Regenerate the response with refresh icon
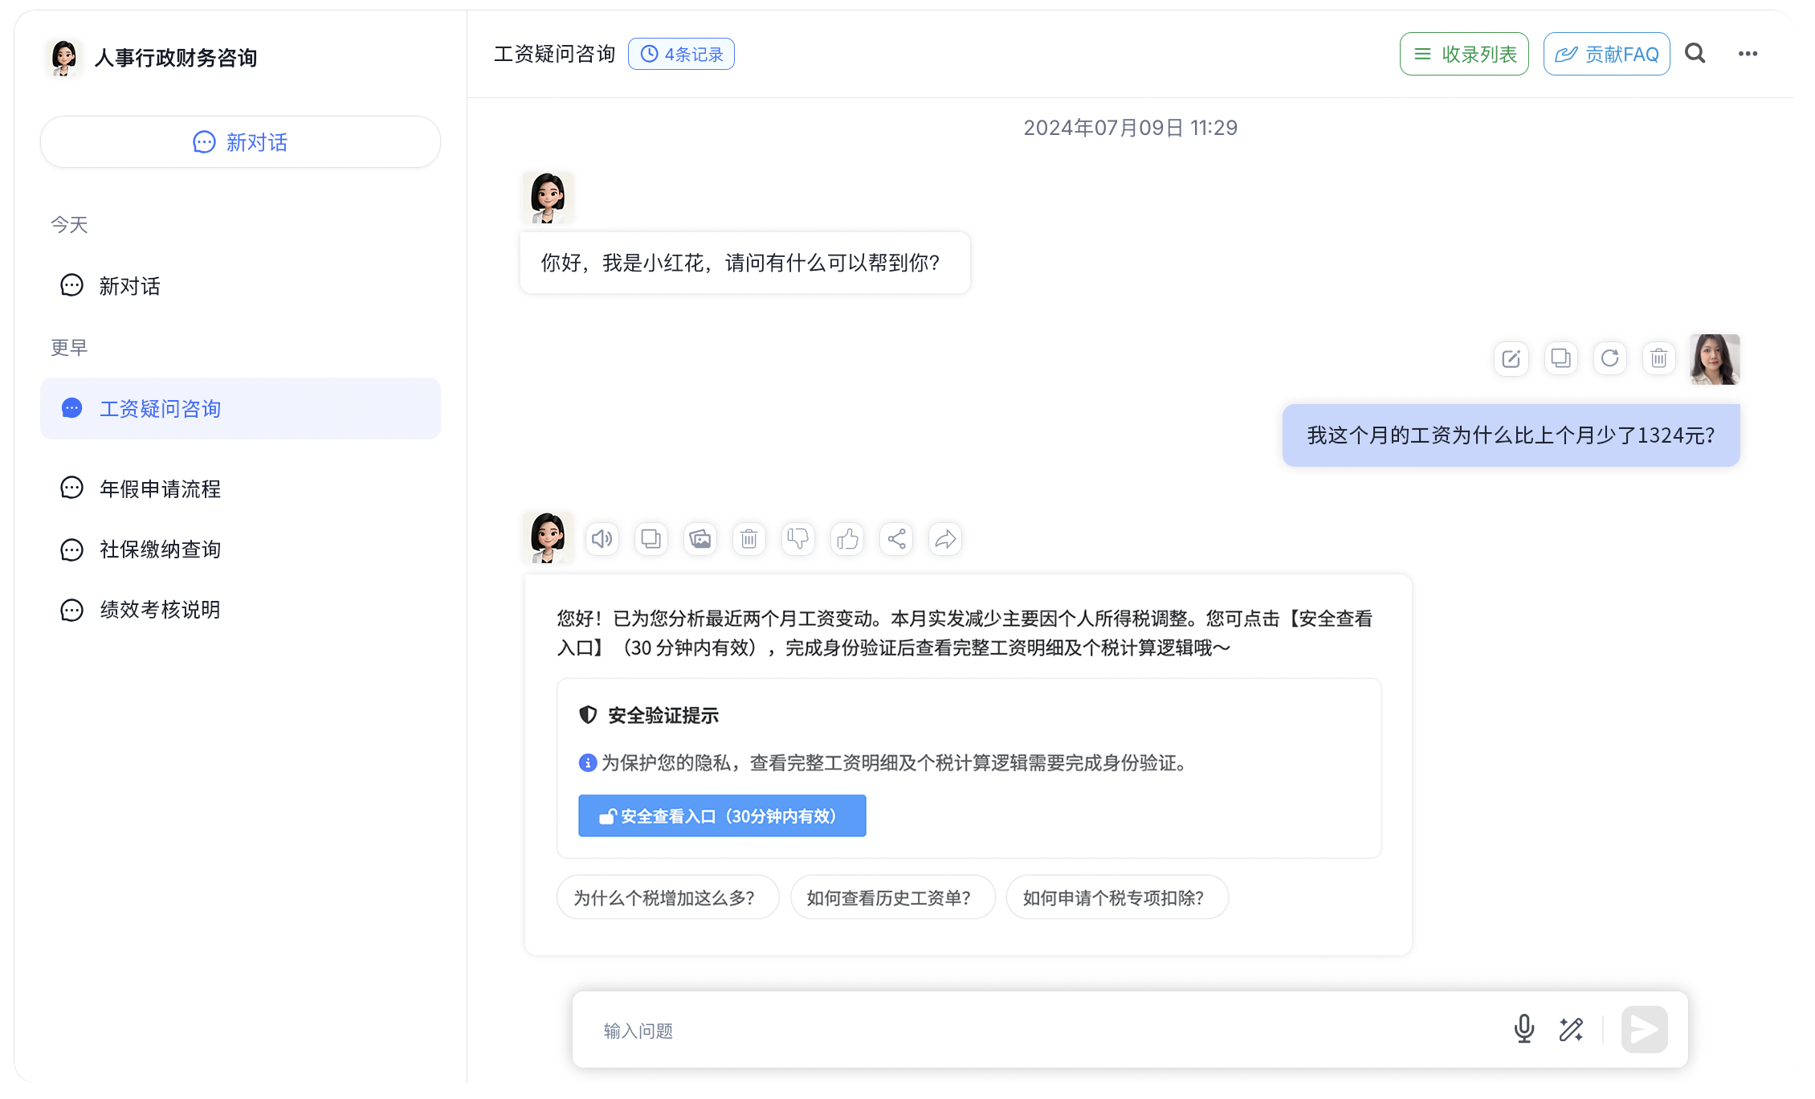 tap(1609, 358)
